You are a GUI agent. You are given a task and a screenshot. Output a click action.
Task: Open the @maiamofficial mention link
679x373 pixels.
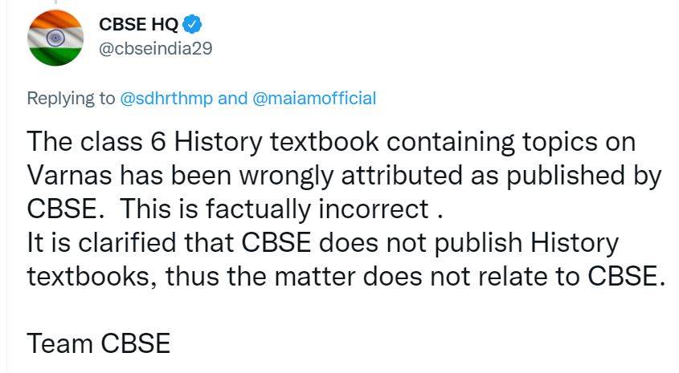[x=314, y=99]
